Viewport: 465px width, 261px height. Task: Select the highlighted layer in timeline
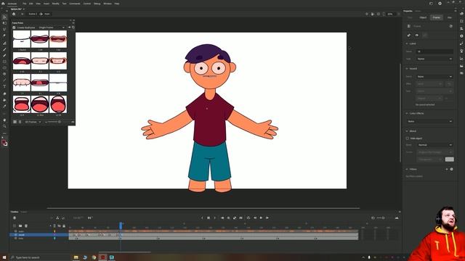[39, 235]
